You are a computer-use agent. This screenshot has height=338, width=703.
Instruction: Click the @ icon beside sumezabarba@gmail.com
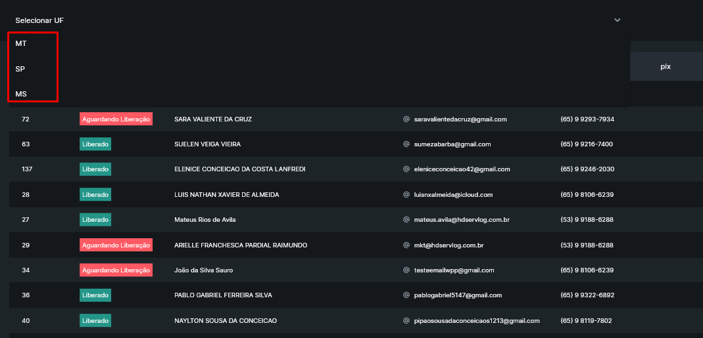pos(406,144)
